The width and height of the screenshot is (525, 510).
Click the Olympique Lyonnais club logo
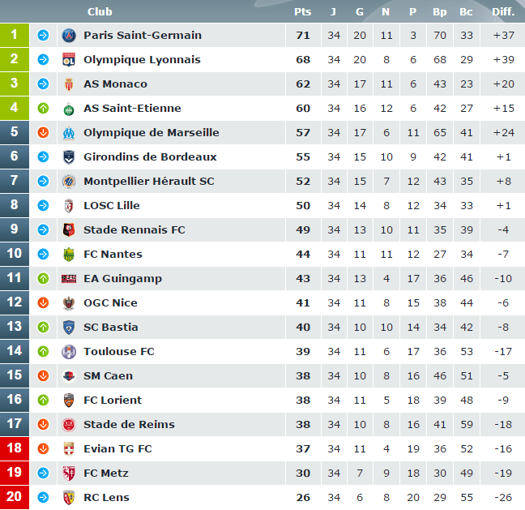[x=69, y=60]
